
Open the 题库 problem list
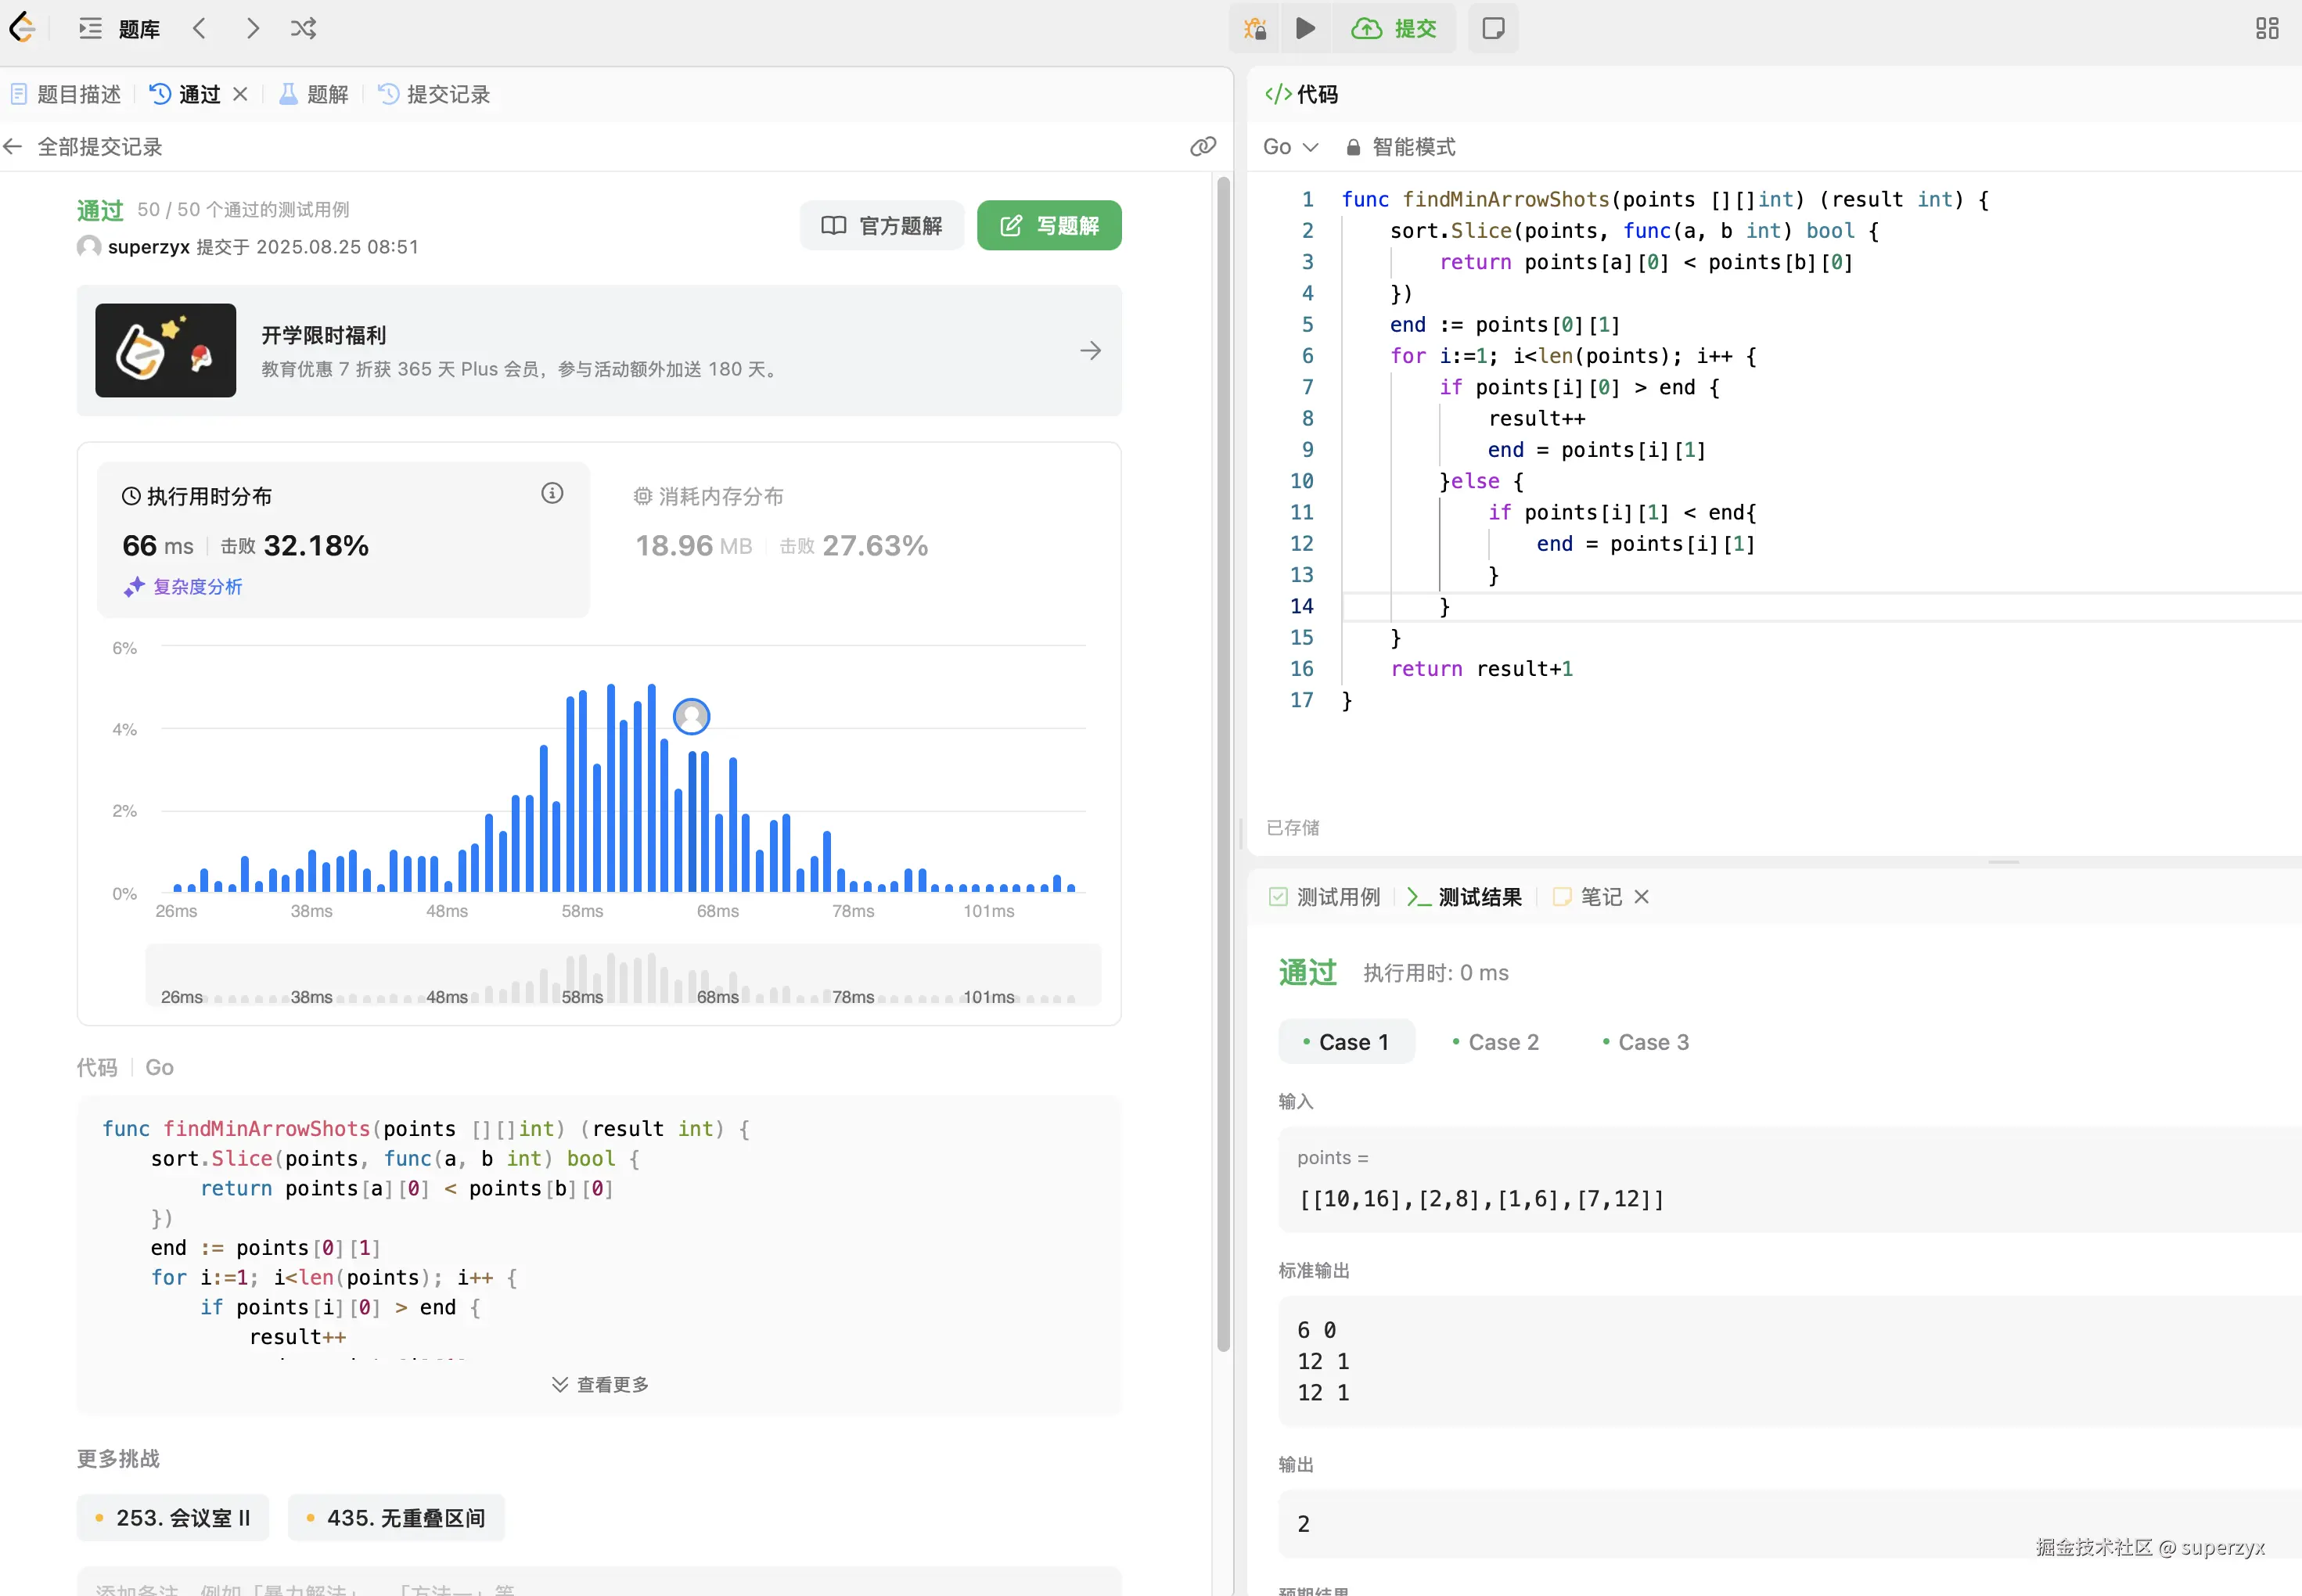[x=119, y=29]
